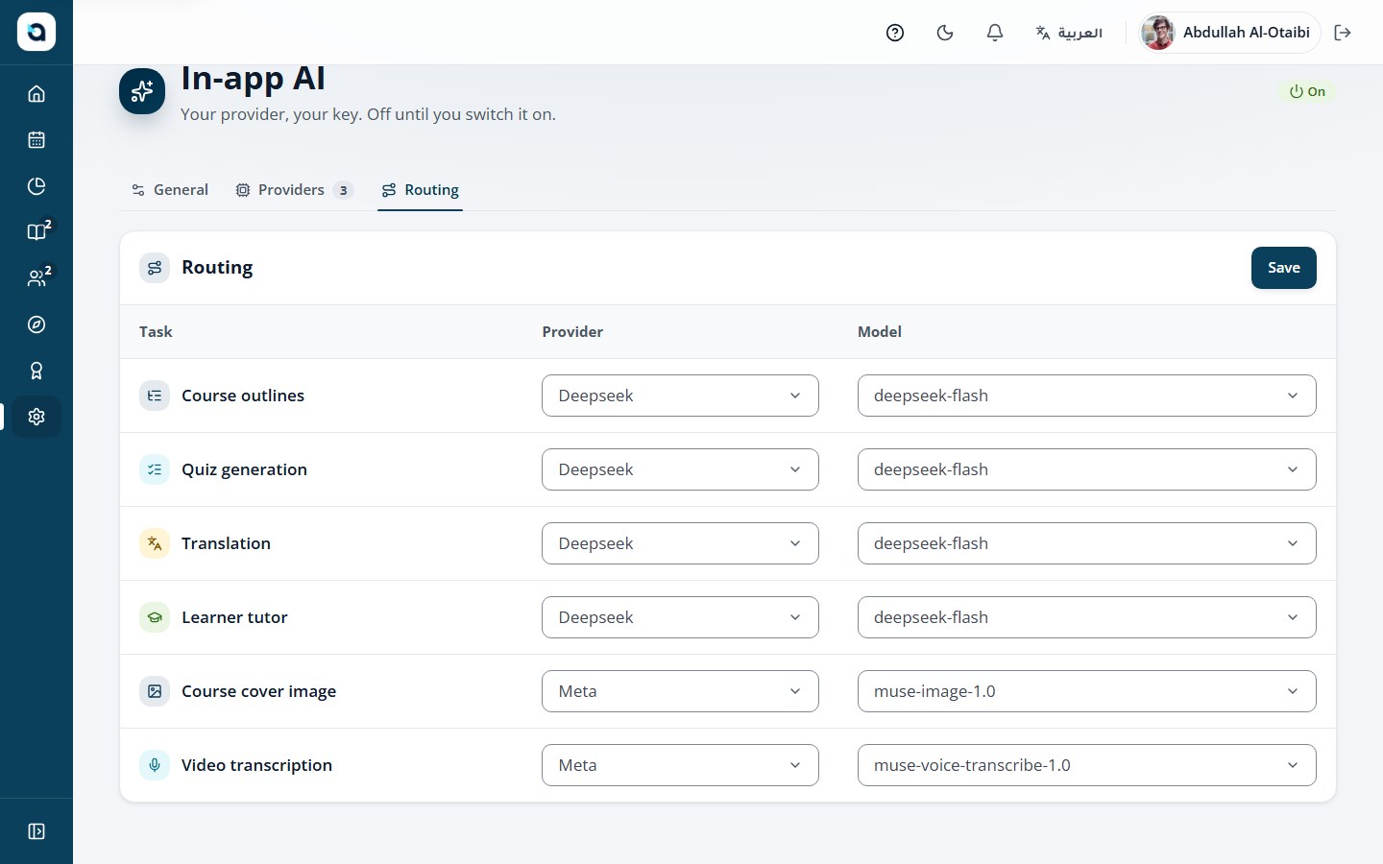Open Model dropdown for Course outlines

(x=1086, y=396)
